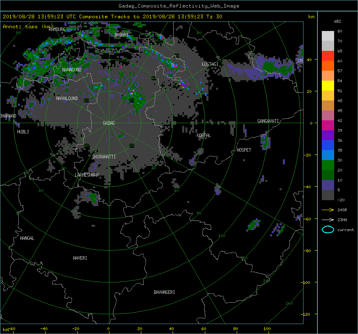Click the KOPPAL town label
The image size is (358, 334).
[x=204, y=135]
